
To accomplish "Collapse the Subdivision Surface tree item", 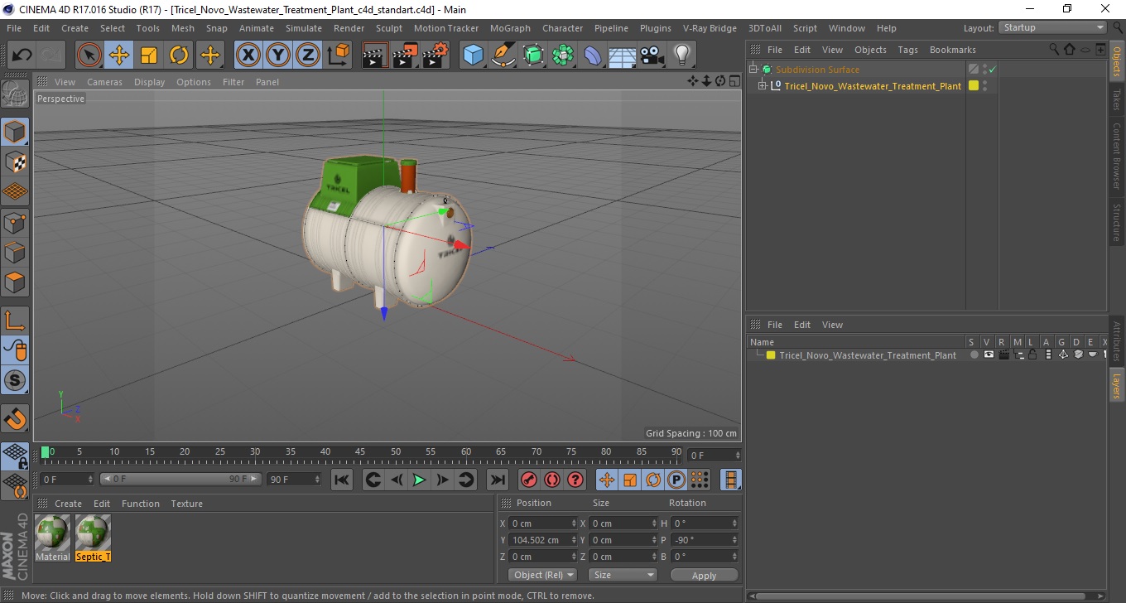I will tap(753, 70).
